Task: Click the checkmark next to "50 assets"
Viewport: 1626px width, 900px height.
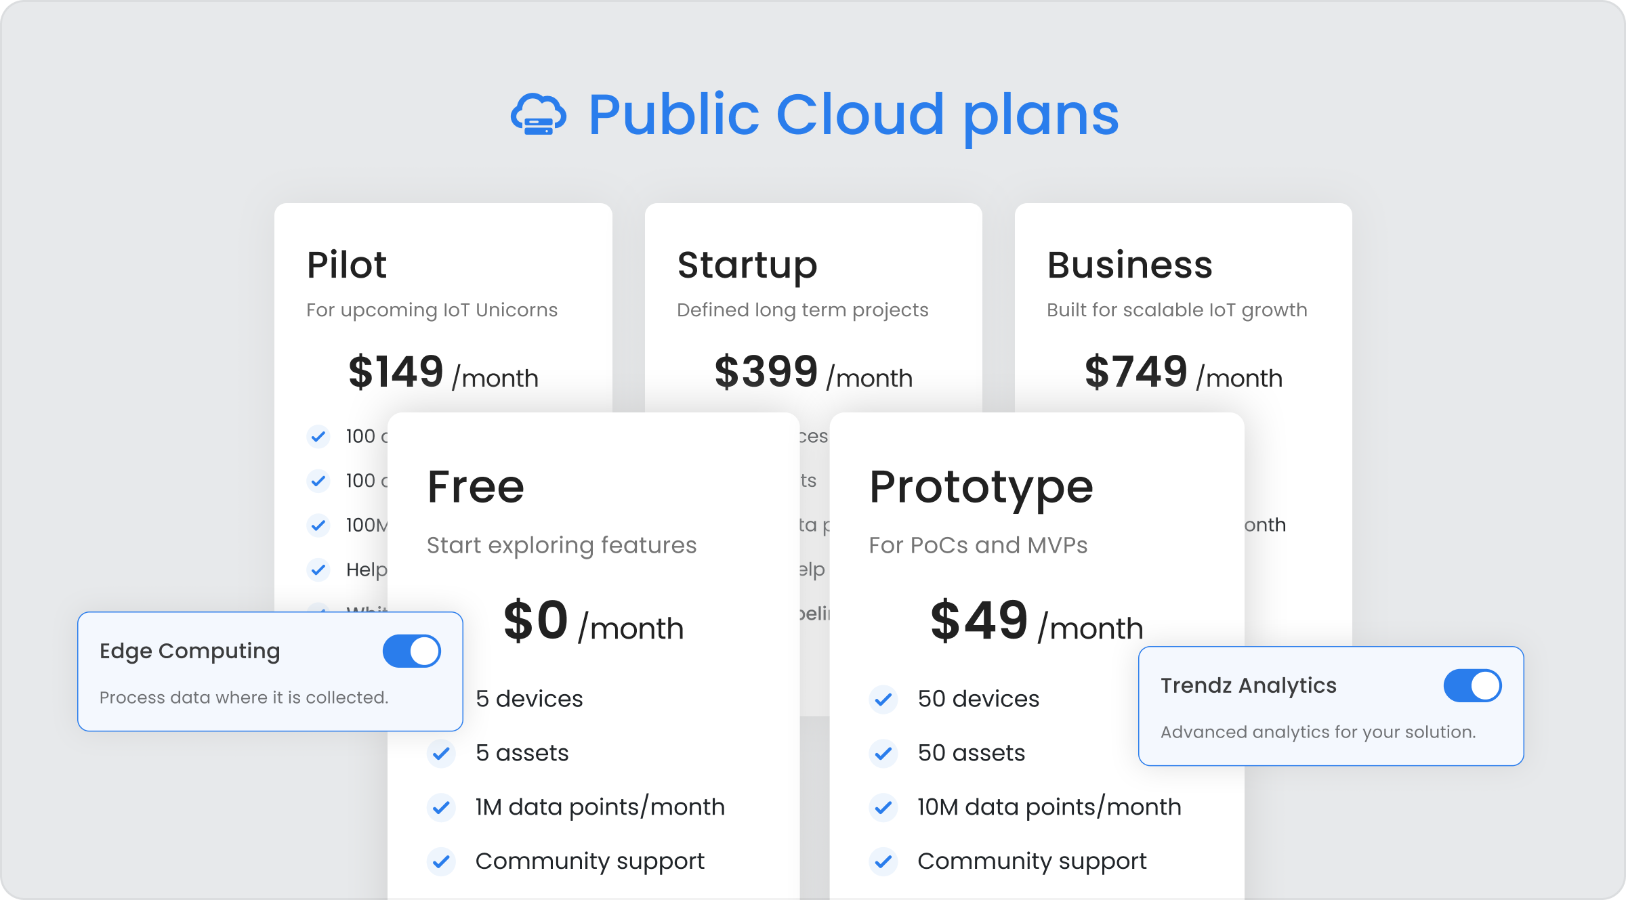Action: pos(883,753)
